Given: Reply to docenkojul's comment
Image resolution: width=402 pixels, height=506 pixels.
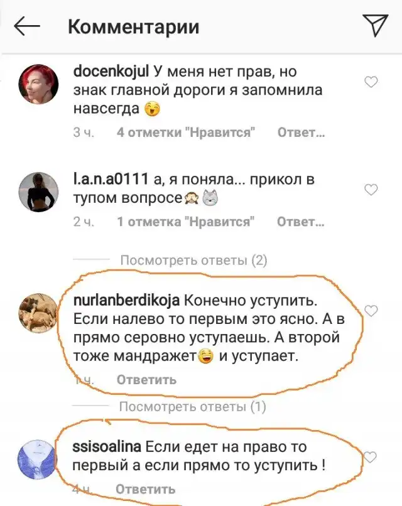Looking at the screenshot, I should [x=301, y=132].
